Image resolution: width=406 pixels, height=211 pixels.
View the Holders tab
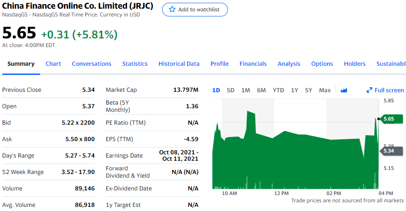click(x=355, y=63)
